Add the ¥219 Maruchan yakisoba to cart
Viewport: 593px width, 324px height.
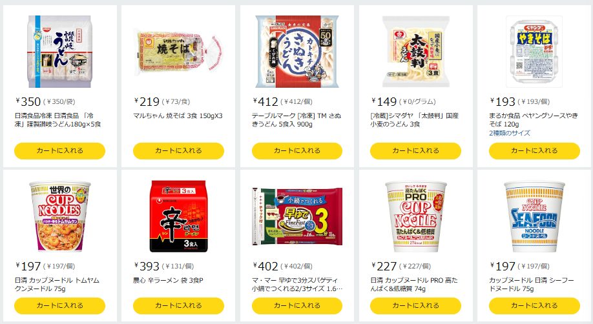point(178,150)
